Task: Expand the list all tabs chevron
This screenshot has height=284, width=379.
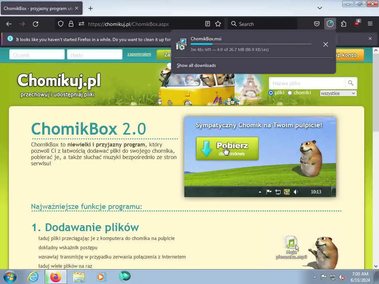Action: point(319,8)
